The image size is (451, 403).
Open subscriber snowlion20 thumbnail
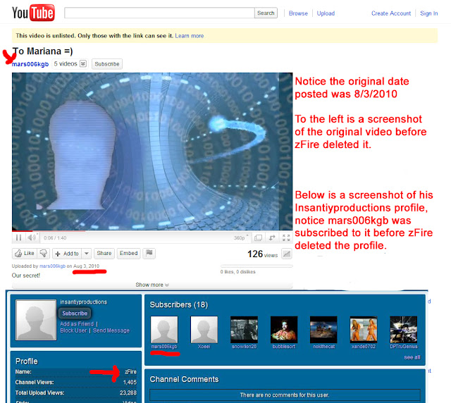tap(244, 330)
